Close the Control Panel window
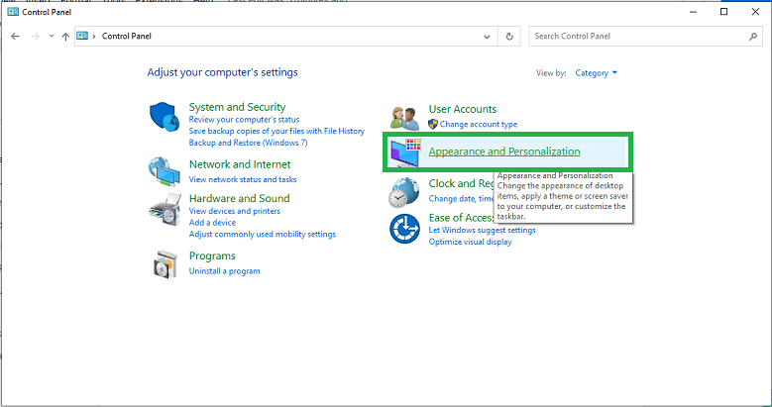This screenshot has width=772, height=407. point(755,11)
